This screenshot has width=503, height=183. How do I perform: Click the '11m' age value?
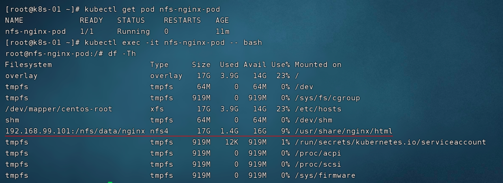coord(222,32)
